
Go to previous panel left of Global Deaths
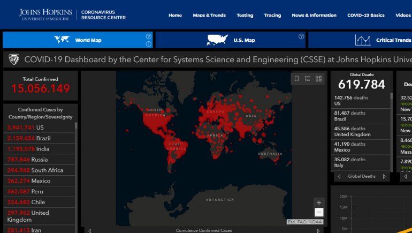click(339, 176)
